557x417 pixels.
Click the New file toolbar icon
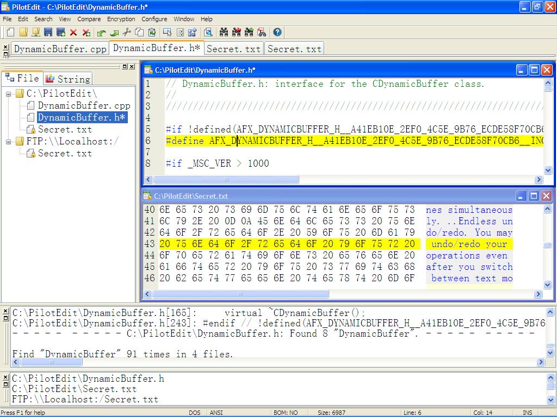(10, 33)
